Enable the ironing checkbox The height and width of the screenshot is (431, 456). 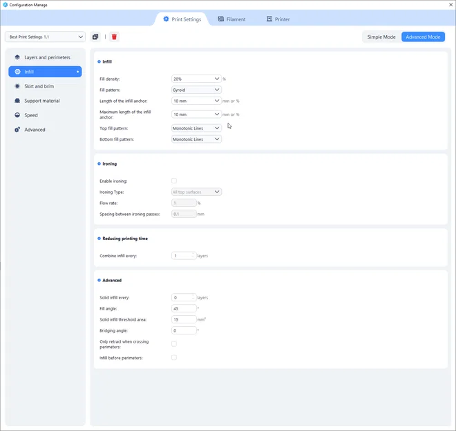coord(174,181)
